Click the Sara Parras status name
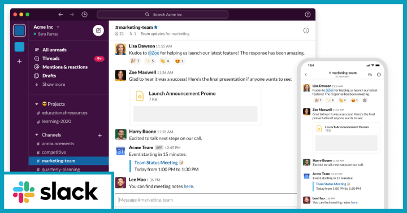 [x=48, y=34]
